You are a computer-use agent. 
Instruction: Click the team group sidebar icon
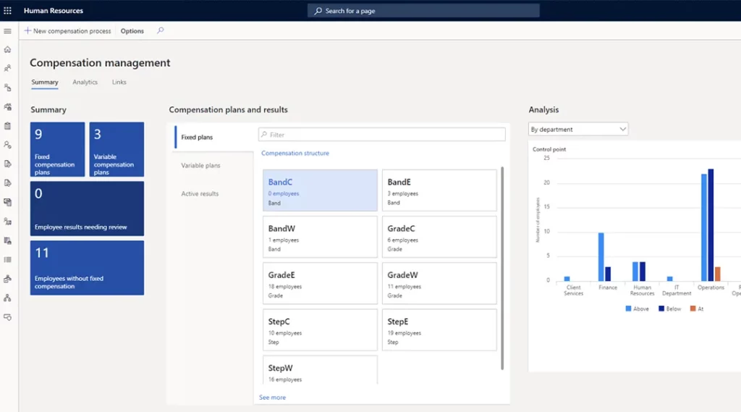[x=7, y=107]
